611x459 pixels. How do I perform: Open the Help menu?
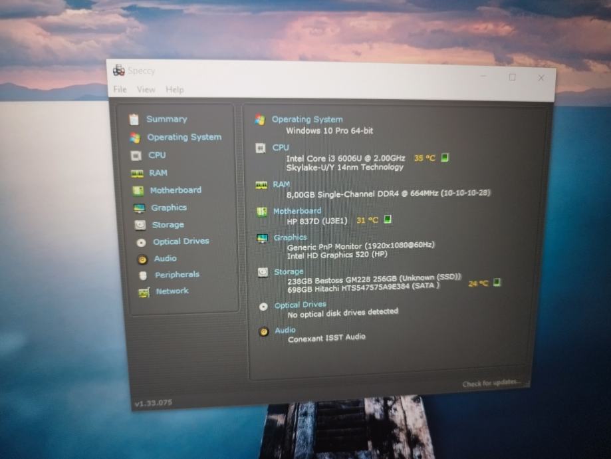(x=175, y=90)
